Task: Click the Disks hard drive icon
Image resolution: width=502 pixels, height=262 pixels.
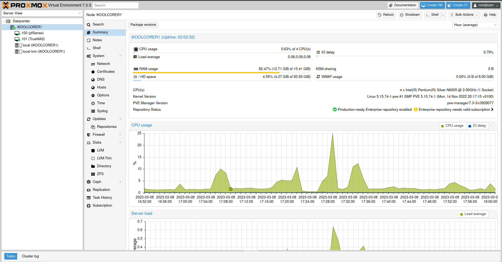Action: coord(89,143)
